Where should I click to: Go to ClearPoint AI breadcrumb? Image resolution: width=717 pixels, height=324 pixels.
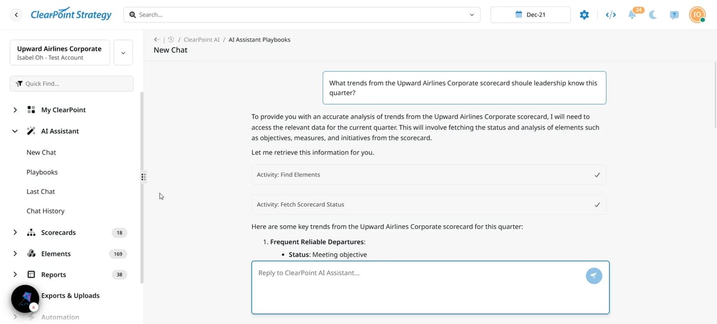(x=201, y=39)
